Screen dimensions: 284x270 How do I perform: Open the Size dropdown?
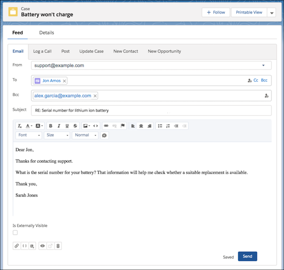point(57,135)
